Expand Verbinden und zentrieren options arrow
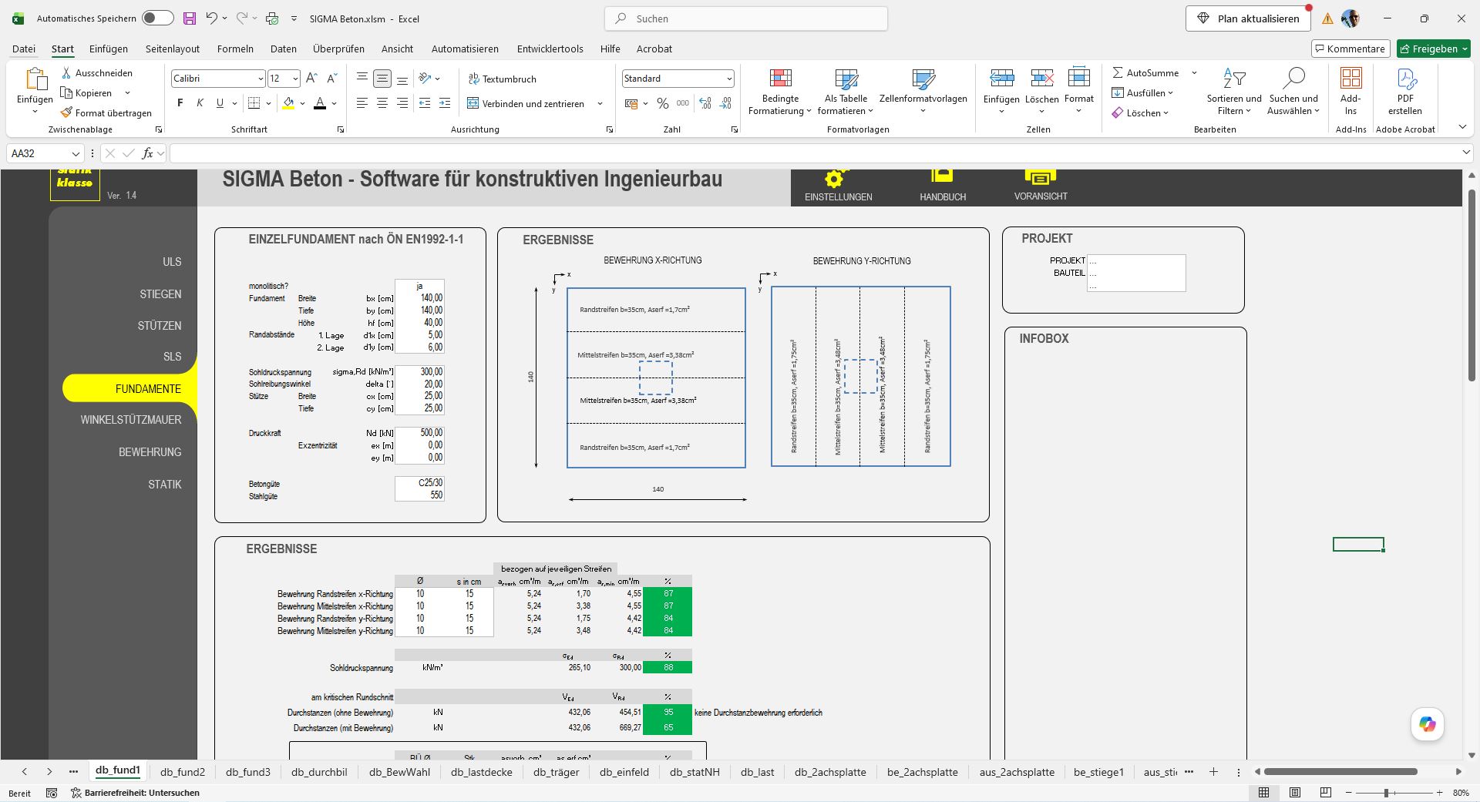This screenshot has width=1480, height=802. [600, 103]
